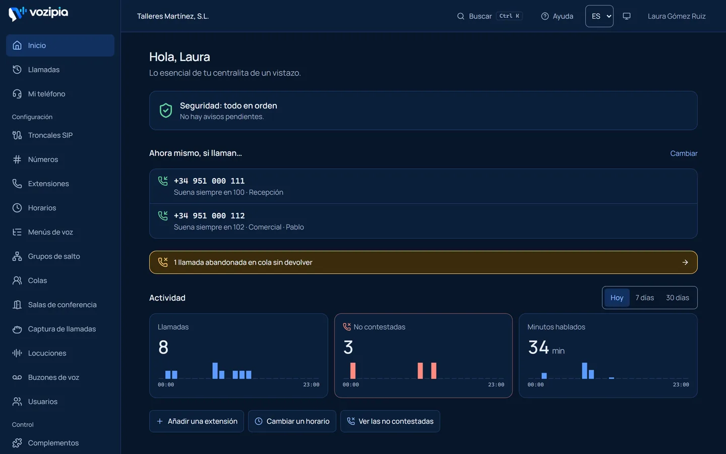Click the Grupos de salto icon
The width and height of the screenshot is (726, 454).
click(17, 256)
